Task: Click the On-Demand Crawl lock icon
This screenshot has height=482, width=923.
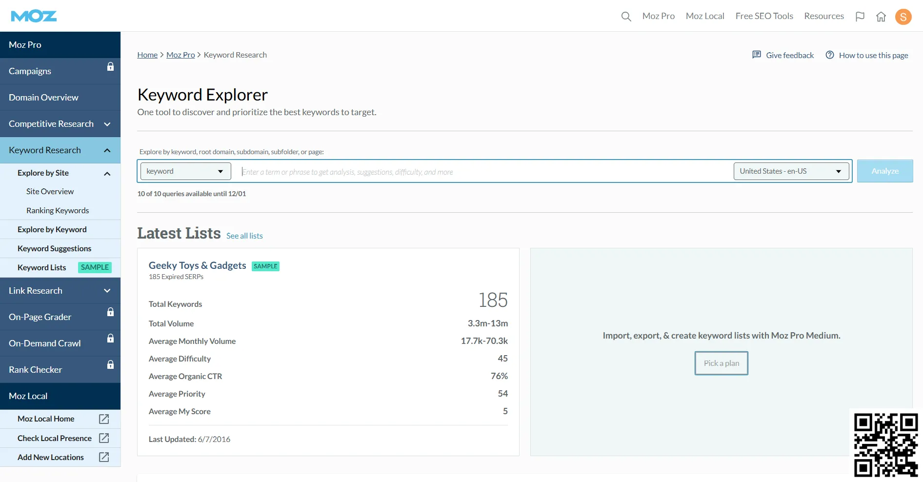Action: tap(110, 338)
